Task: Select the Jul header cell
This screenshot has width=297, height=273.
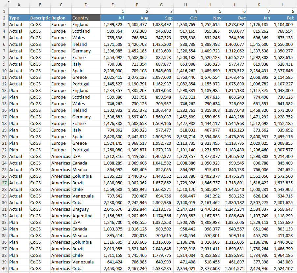Action: [112, 18]
